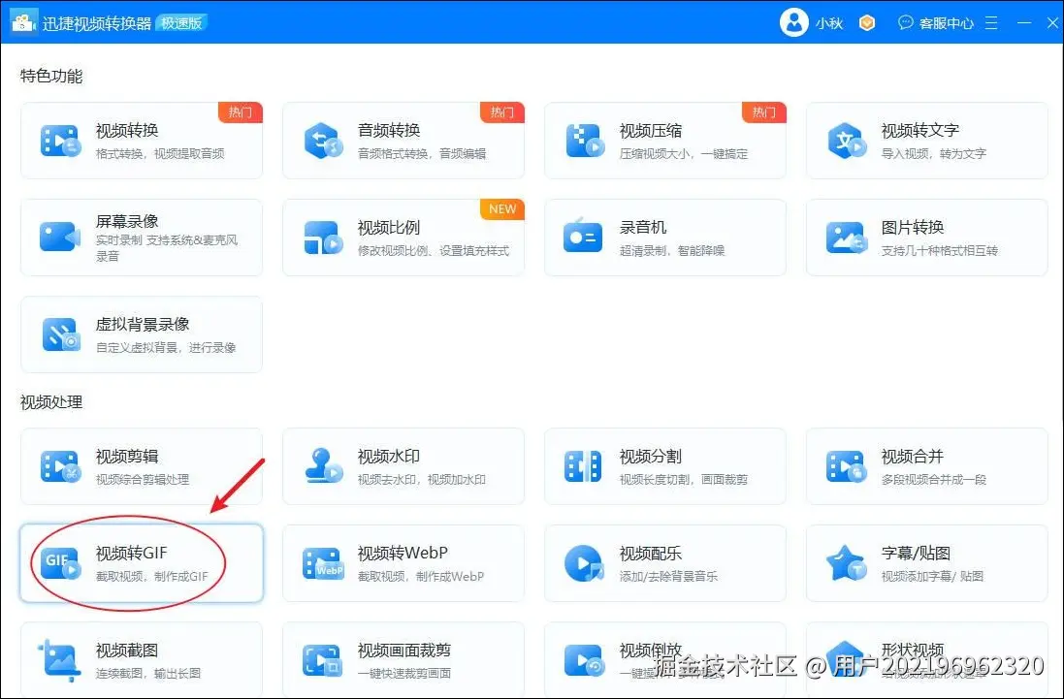Click the app logo in title bar
1064x699 pixels.
(23, 21)
